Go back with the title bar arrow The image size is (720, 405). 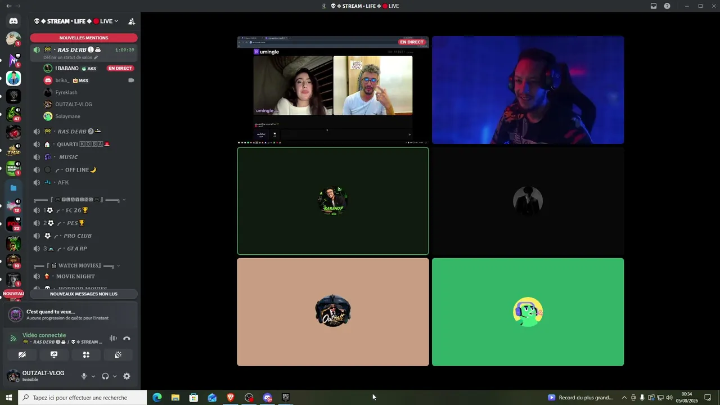click(x=8, y=6)
